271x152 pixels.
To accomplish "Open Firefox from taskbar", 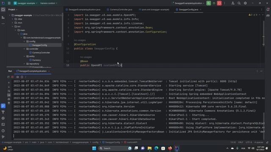I will [170, 148].
